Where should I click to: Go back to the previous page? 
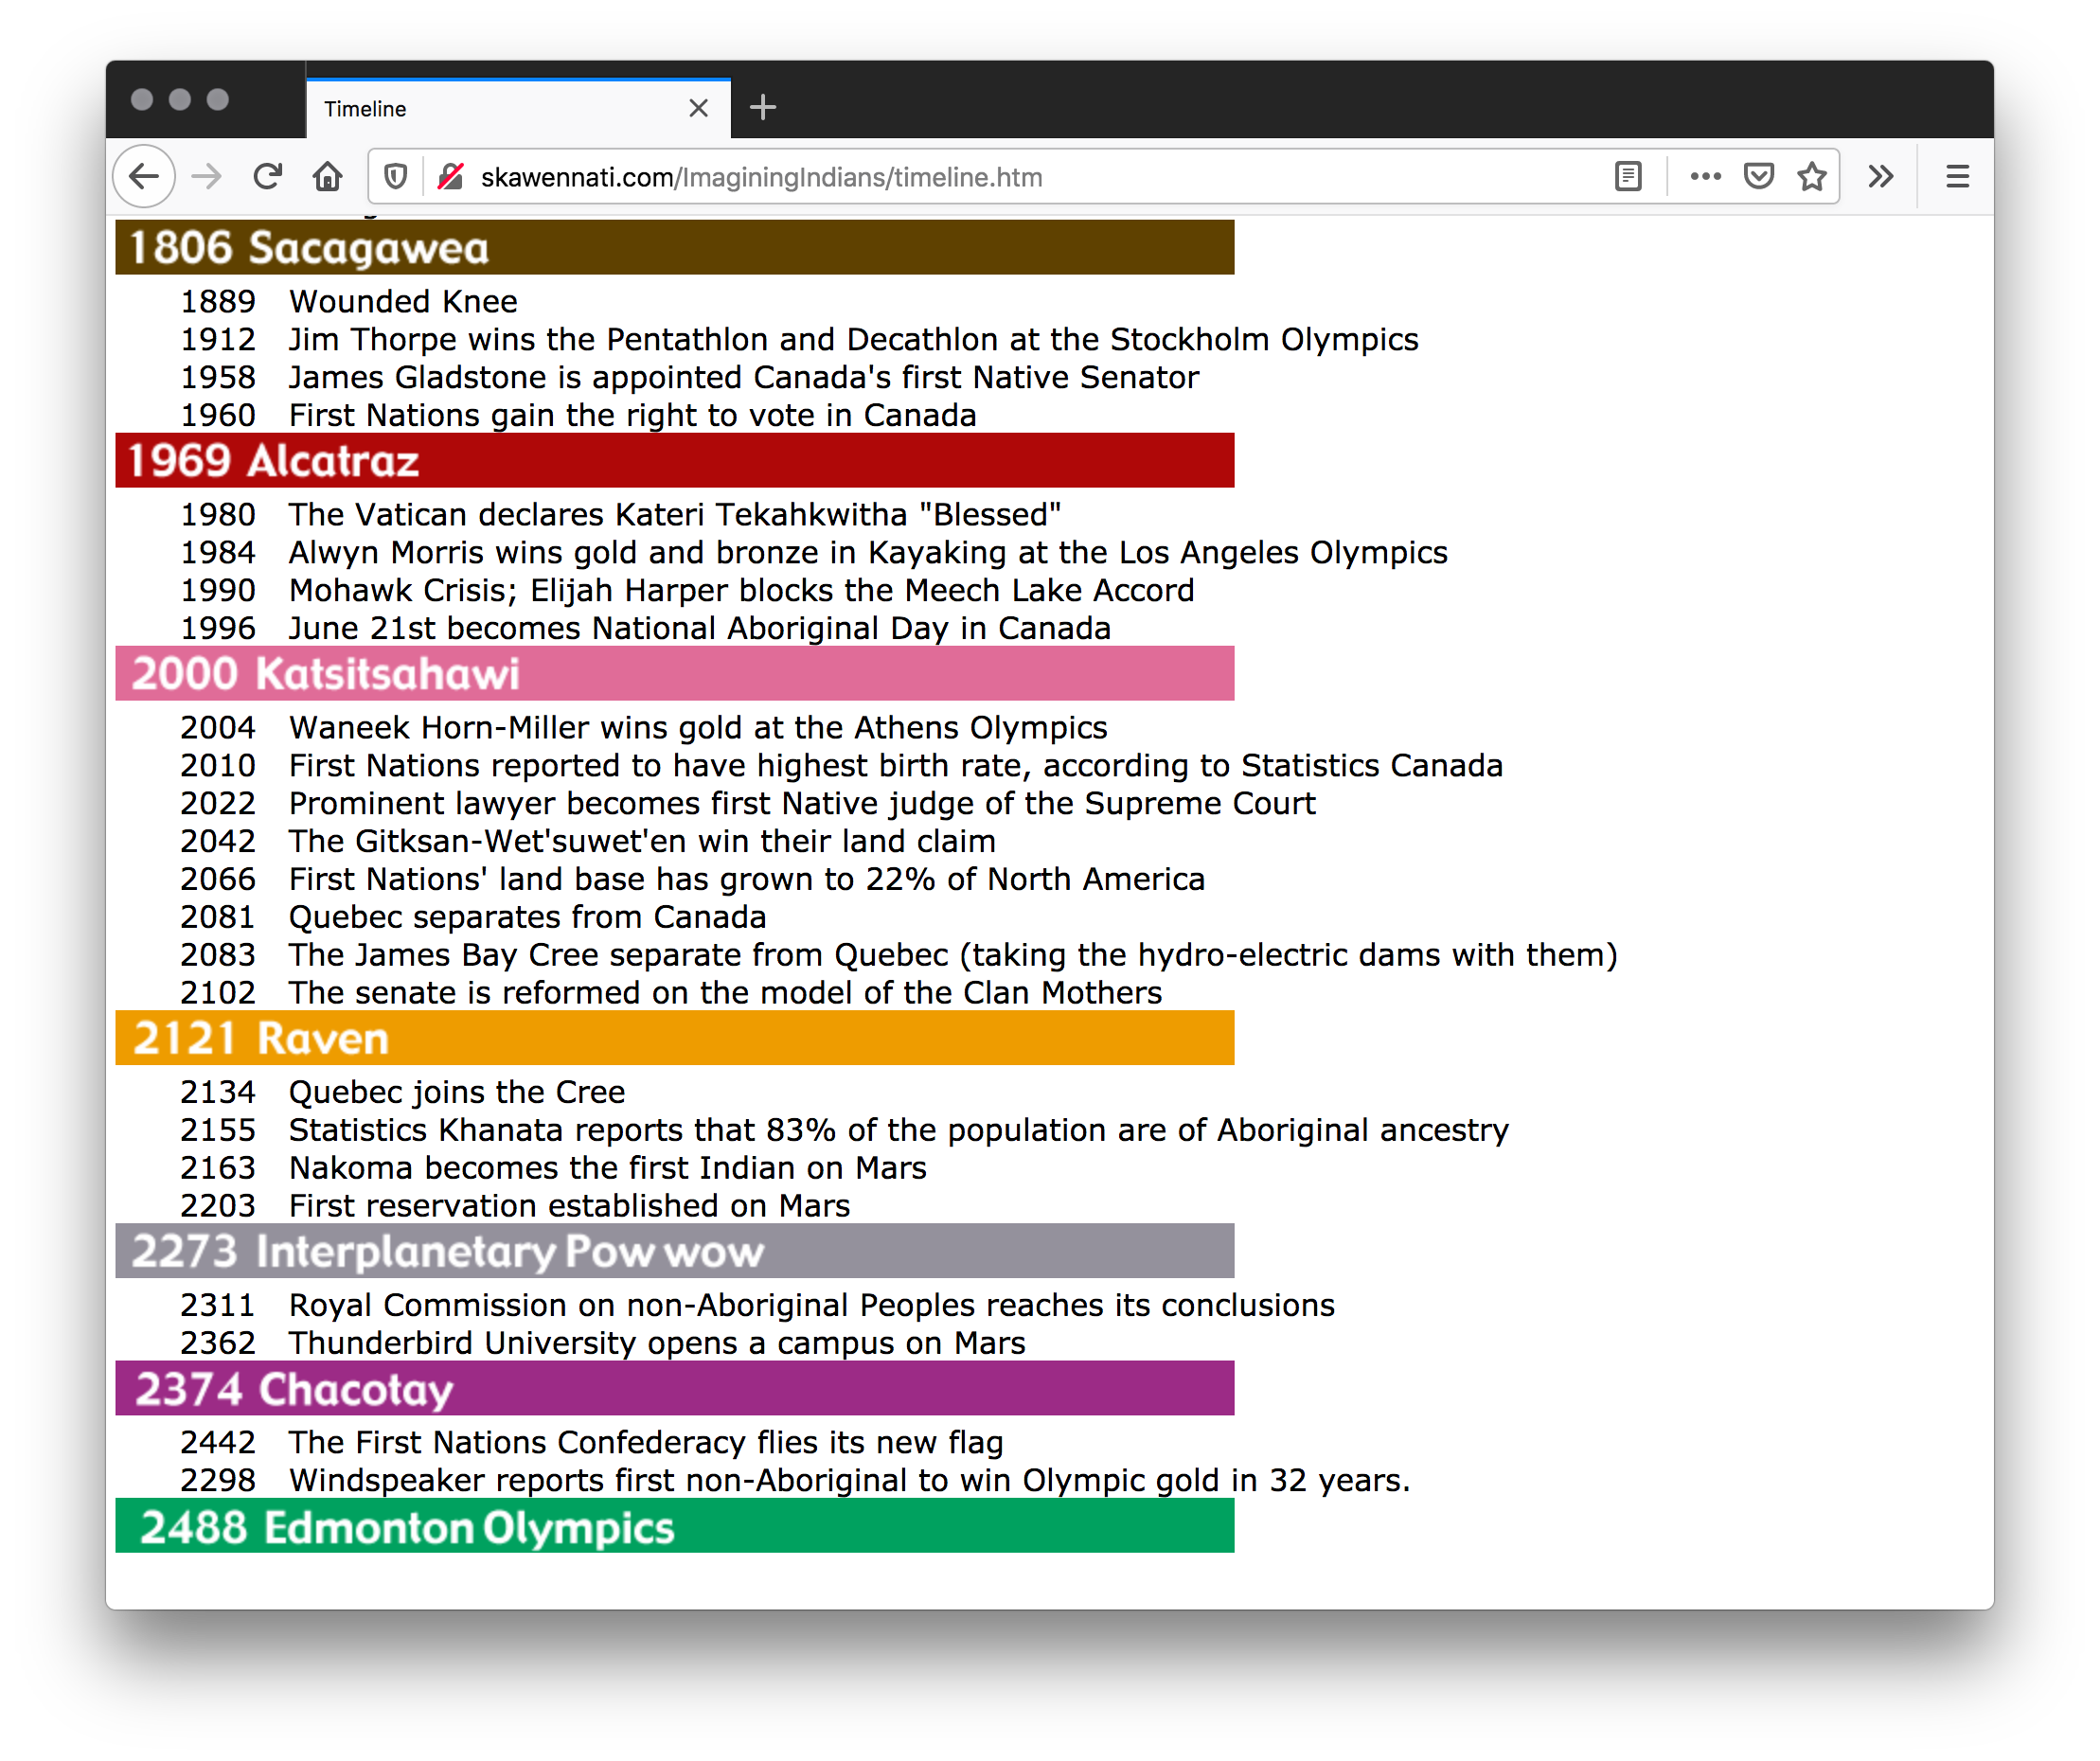144,177
